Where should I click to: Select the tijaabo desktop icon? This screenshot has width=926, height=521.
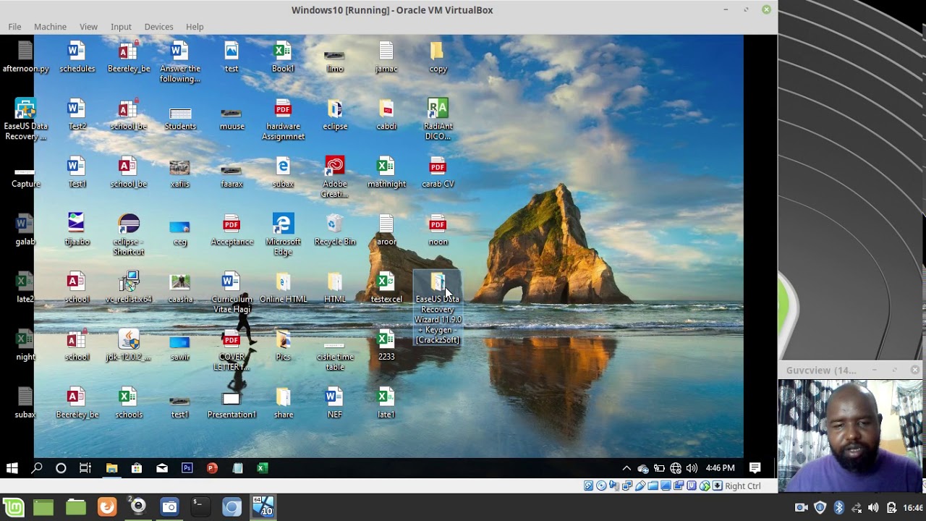tap(77, 230)
